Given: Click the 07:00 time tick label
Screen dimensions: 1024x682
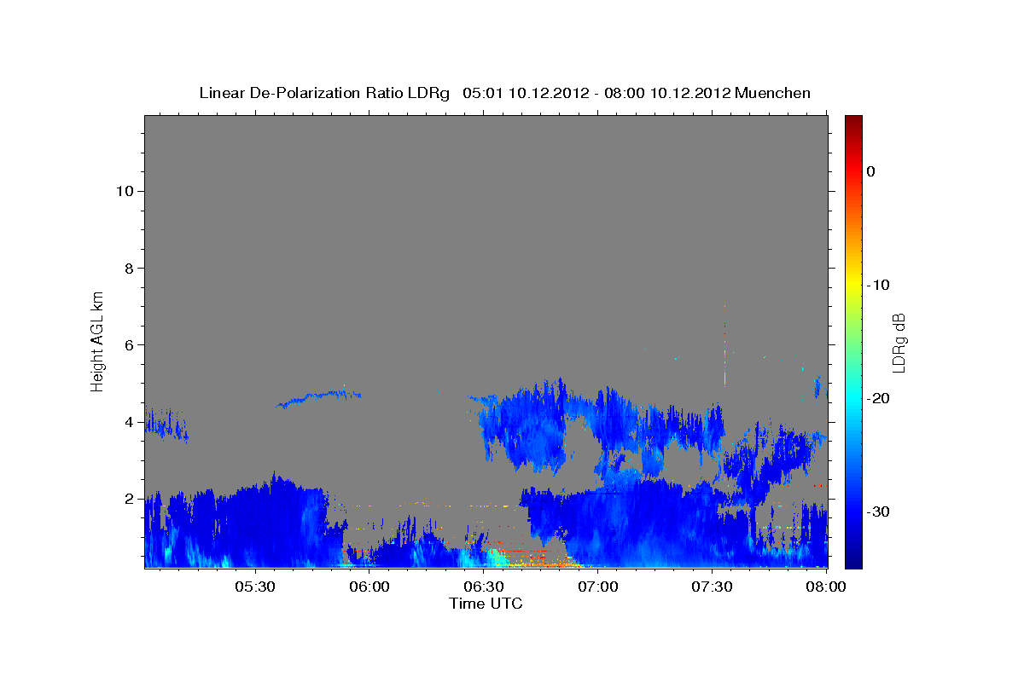Looking at the screenshot, I should pos(598,587).
